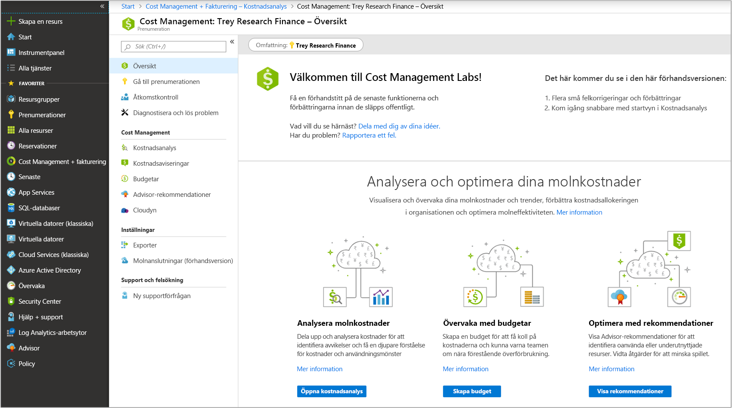Collapse the left portal sidebar
The image size is (732, 408).
point(102,6)
